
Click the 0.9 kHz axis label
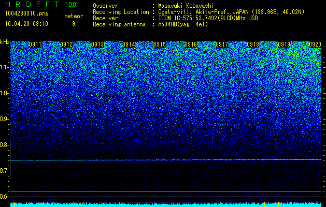pyautogui.click(x=4, y=119)
